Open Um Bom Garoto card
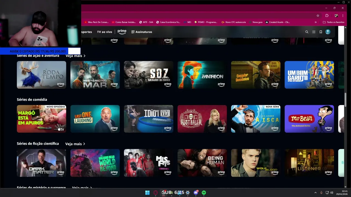 point(309,75)
